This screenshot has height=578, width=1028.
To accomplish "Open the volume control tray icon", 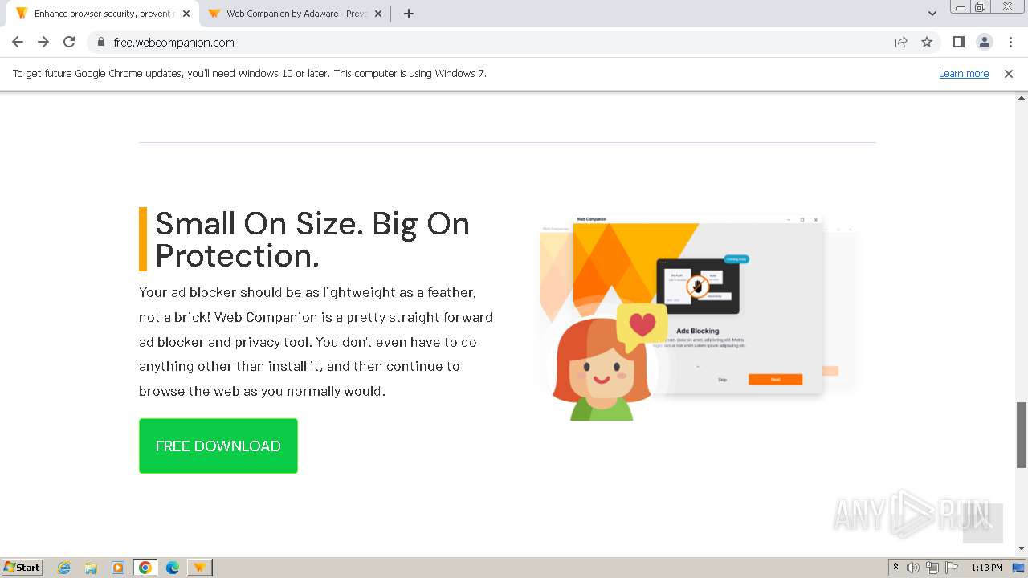I will tap(913, 568).
